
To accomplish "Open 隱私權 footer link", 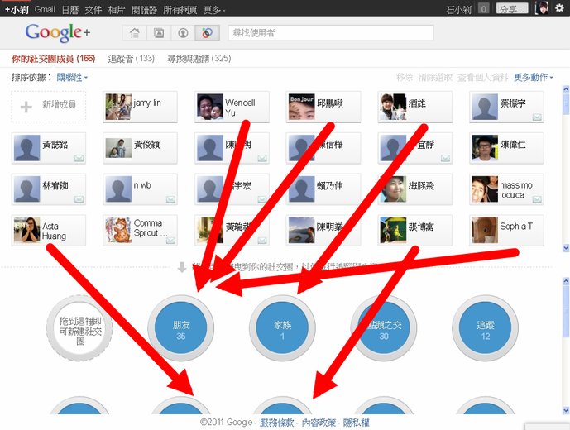I will tap(357, 423).
